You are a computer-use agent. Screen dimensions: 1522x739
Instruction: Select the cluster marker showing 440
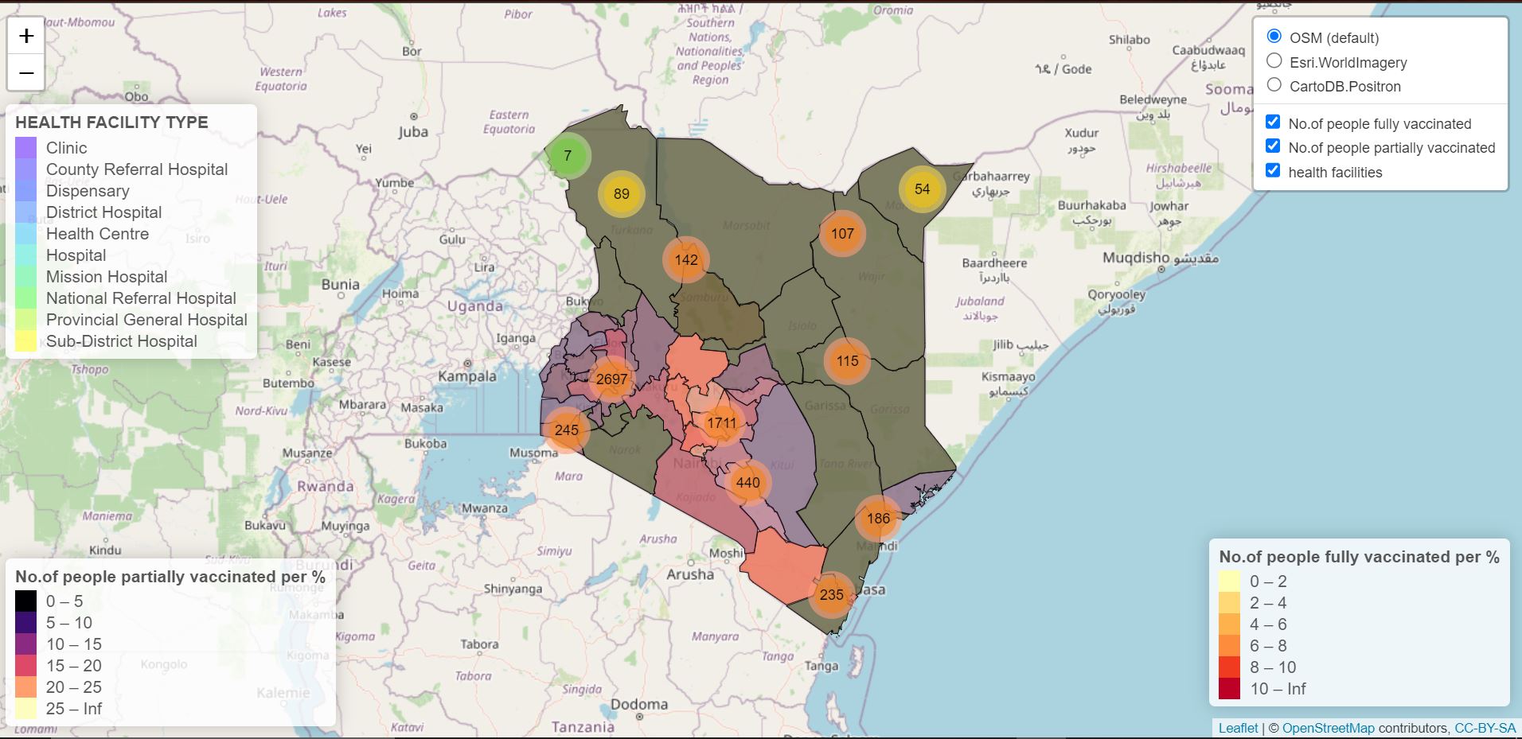[x=747, y=481]
